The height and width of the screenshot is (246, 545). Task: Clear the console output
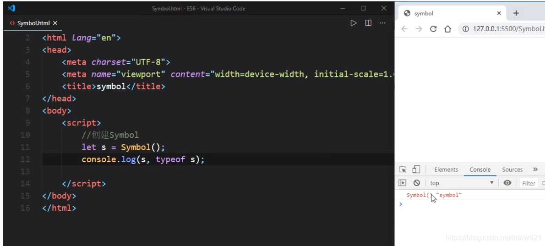click(x=417, y=183)
